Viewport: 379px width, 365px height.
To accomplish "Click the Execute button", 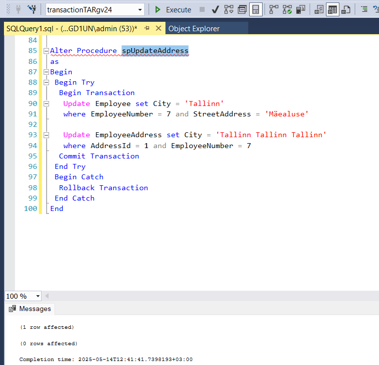I will [173, 10].
